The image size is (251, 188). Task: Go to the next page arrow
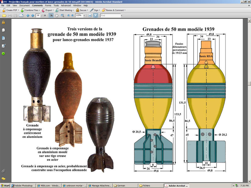[x=33, y=16]
